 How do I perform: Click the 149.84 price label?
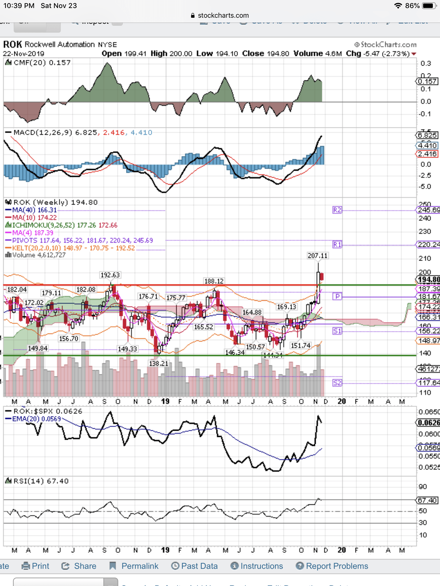click(x=38, y=348)
